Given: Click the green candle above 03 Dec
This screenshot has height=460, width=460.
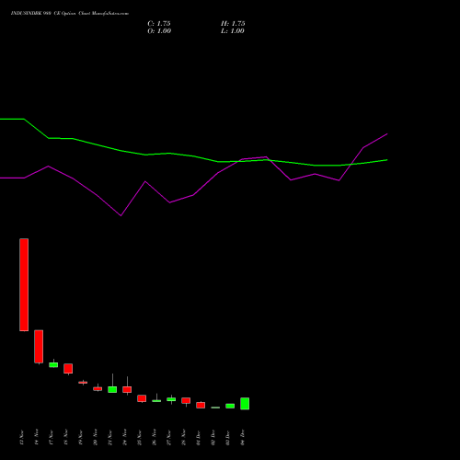Looking at the screenshot, I should [230, 406].
